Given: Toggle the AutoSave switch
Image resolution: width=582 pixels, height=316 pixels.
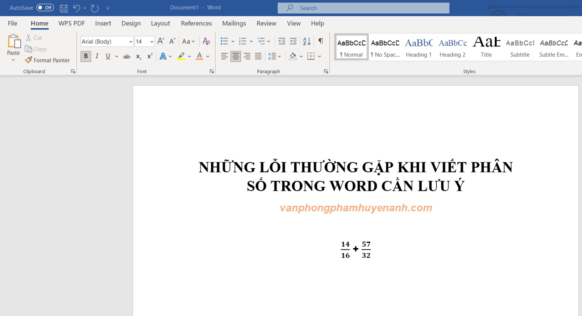Looking at the screenshot, I should point(45,8).
